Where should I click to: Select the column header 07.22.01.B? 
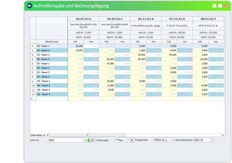pos(177,19)
